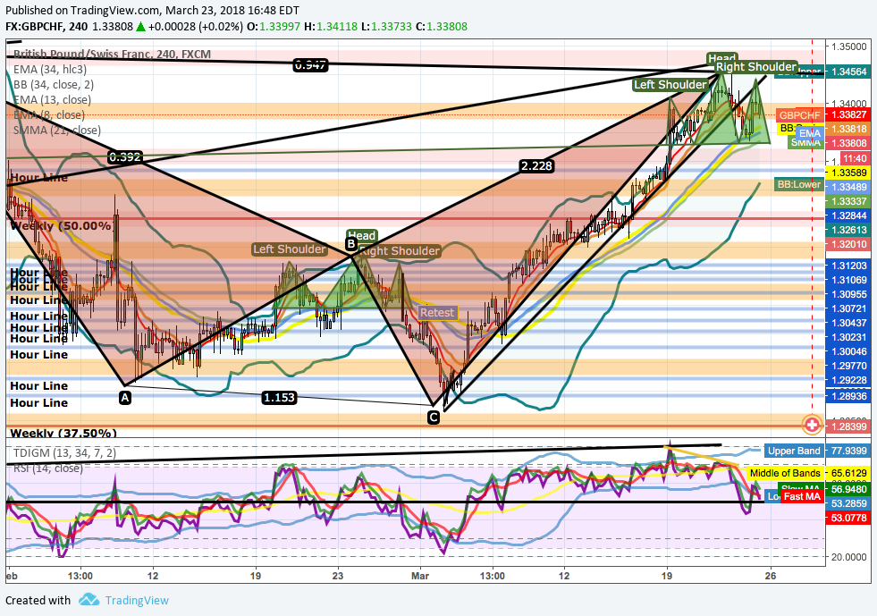
Task: Click the 1.33489 price axis label
Action: coord(848,187)
